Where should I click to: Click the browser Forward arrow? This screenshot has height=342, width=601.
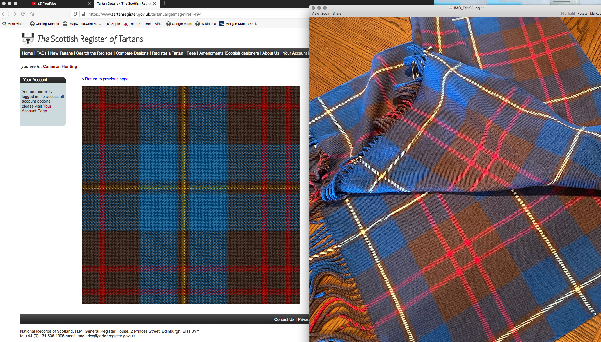[x=14, y=14]
